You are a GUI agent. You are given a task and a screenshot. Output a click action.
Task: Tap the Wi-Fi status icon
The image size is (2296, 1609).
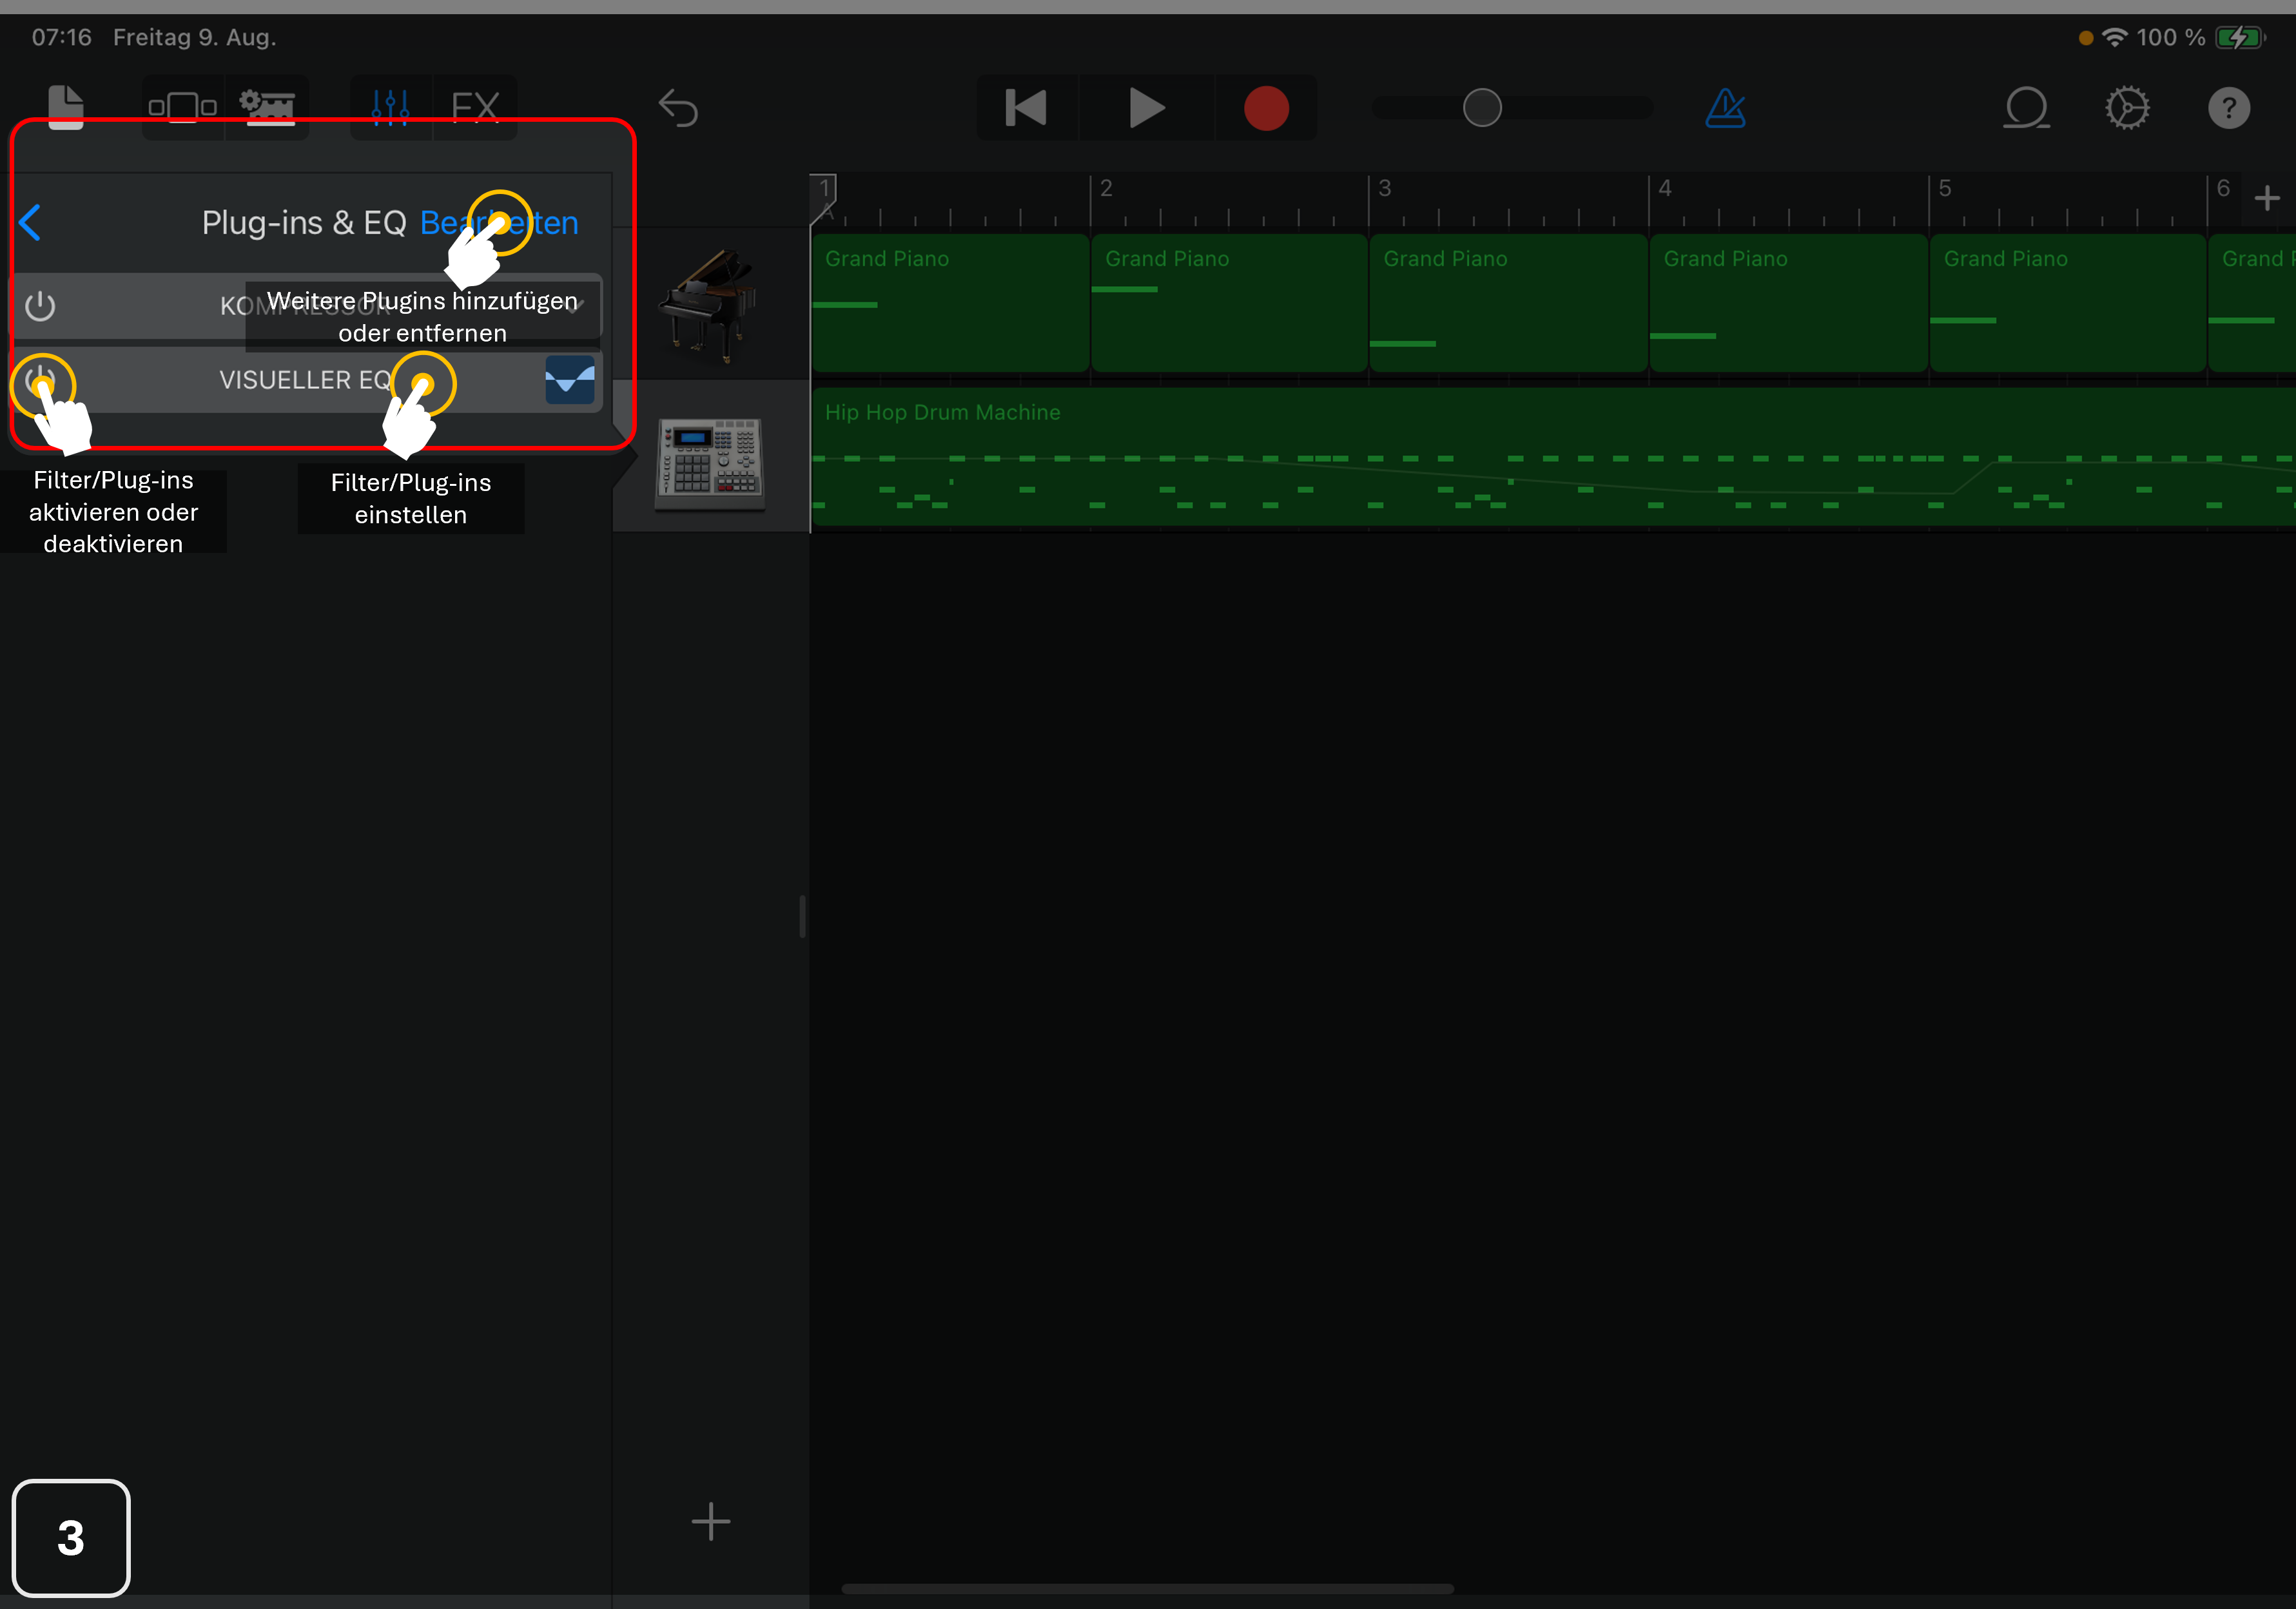[2114, 37]
